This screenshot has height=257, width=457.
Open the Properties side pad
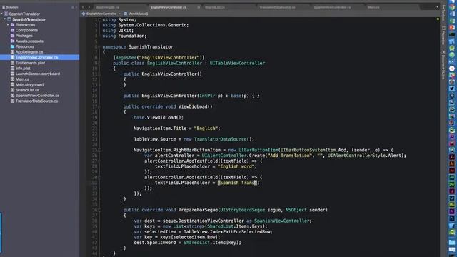tap(443, 35)
